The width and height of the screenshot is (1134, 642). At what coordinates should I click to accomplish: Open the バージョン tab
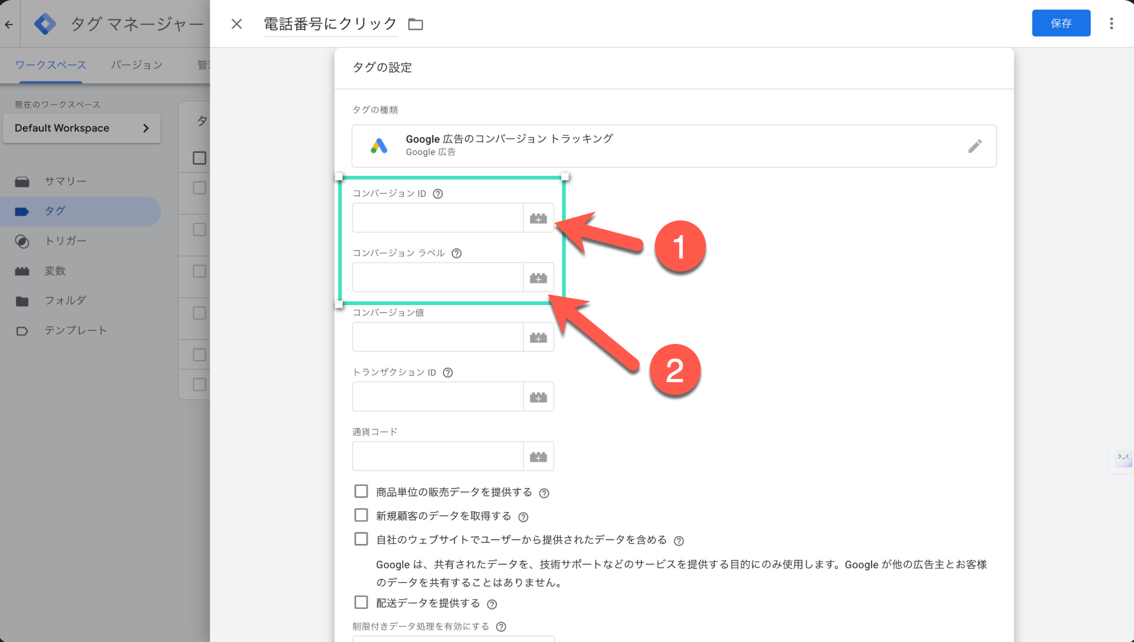coord(136,65)
